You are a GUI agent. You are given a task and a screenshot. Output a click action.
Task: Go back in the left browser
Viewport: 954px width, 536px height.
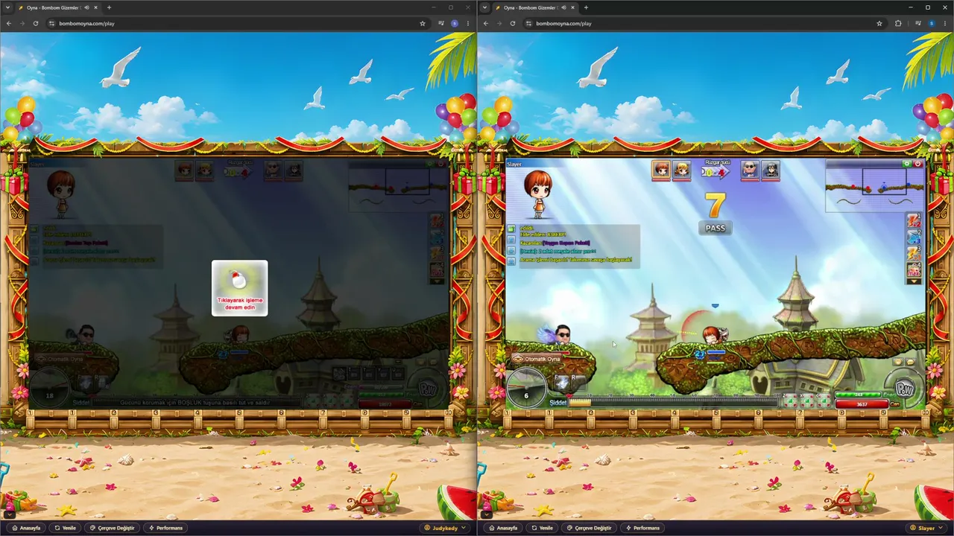click(8, 23)
